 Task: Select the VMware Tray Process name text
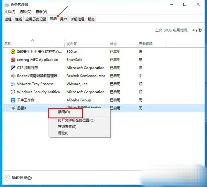[35, 84]
